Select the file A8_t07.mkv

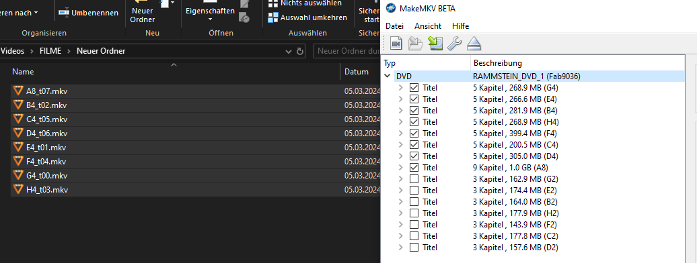46,91
